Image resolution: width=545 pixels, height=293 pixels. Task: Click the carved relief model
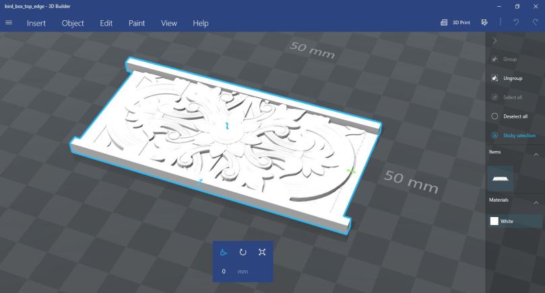pos(226,146)
